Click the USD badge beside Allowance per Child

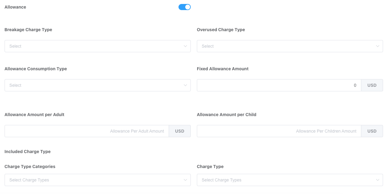(x=372, y=131)
